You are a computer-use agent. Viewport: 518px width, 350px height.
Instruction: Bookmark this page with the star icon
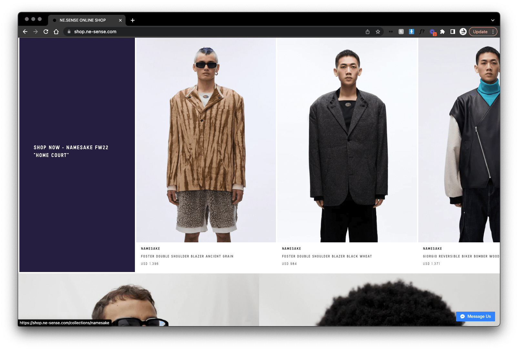point(378,32)
